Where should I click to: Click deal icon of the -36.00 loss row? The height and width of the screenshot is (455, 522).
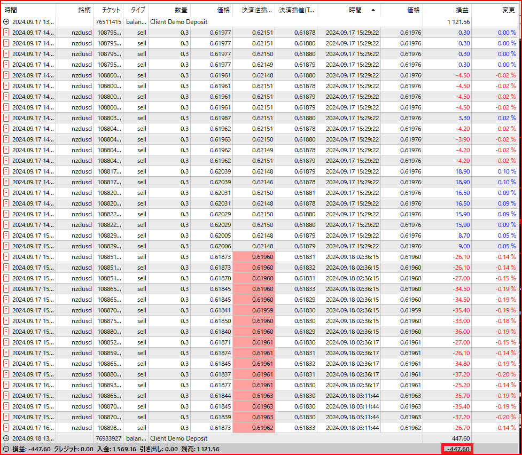(x=6, y=332)
